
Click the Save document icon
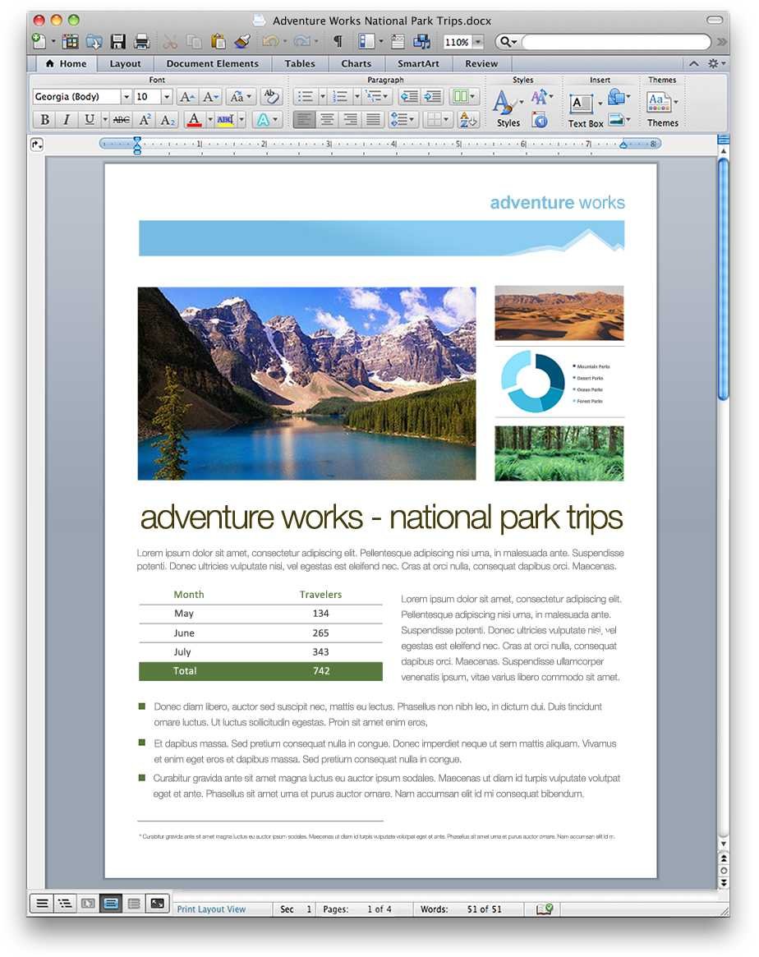(x=117, y=42)
